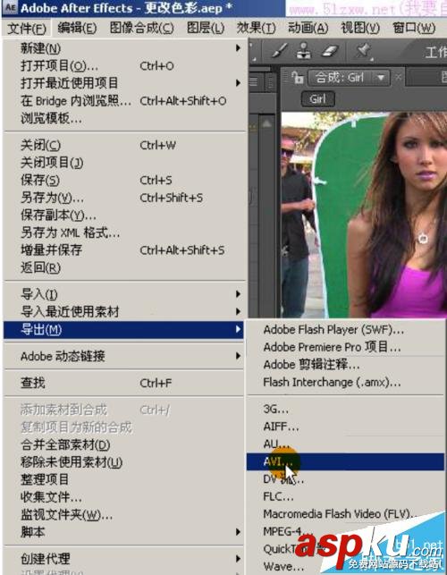Choose Adobe 剪辑注释... export option
This screenshot has height=575, width=447.
click(x=345, y=365)
